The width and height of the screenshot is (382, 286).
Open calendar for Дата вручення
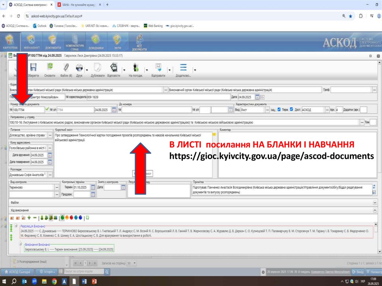(50, 155)
